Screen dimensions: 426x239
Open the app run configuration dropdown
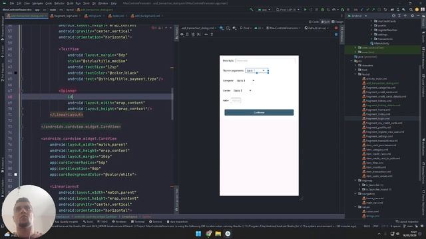264,9
